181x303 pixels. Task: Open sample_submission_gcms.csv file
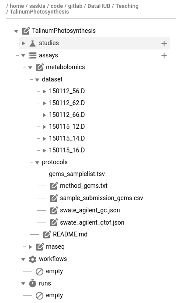tap(101, 198)
